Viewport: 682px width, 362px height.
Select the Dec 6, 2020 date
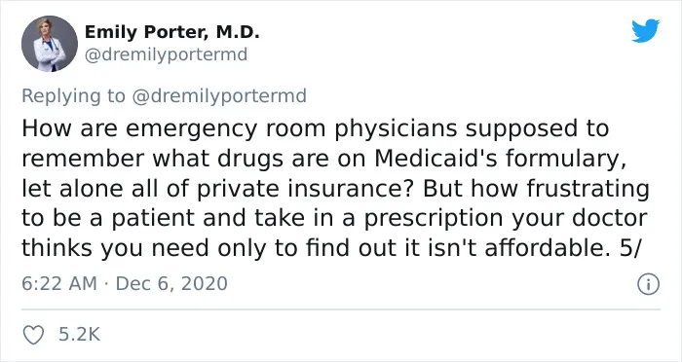click(x=171, y=284)
